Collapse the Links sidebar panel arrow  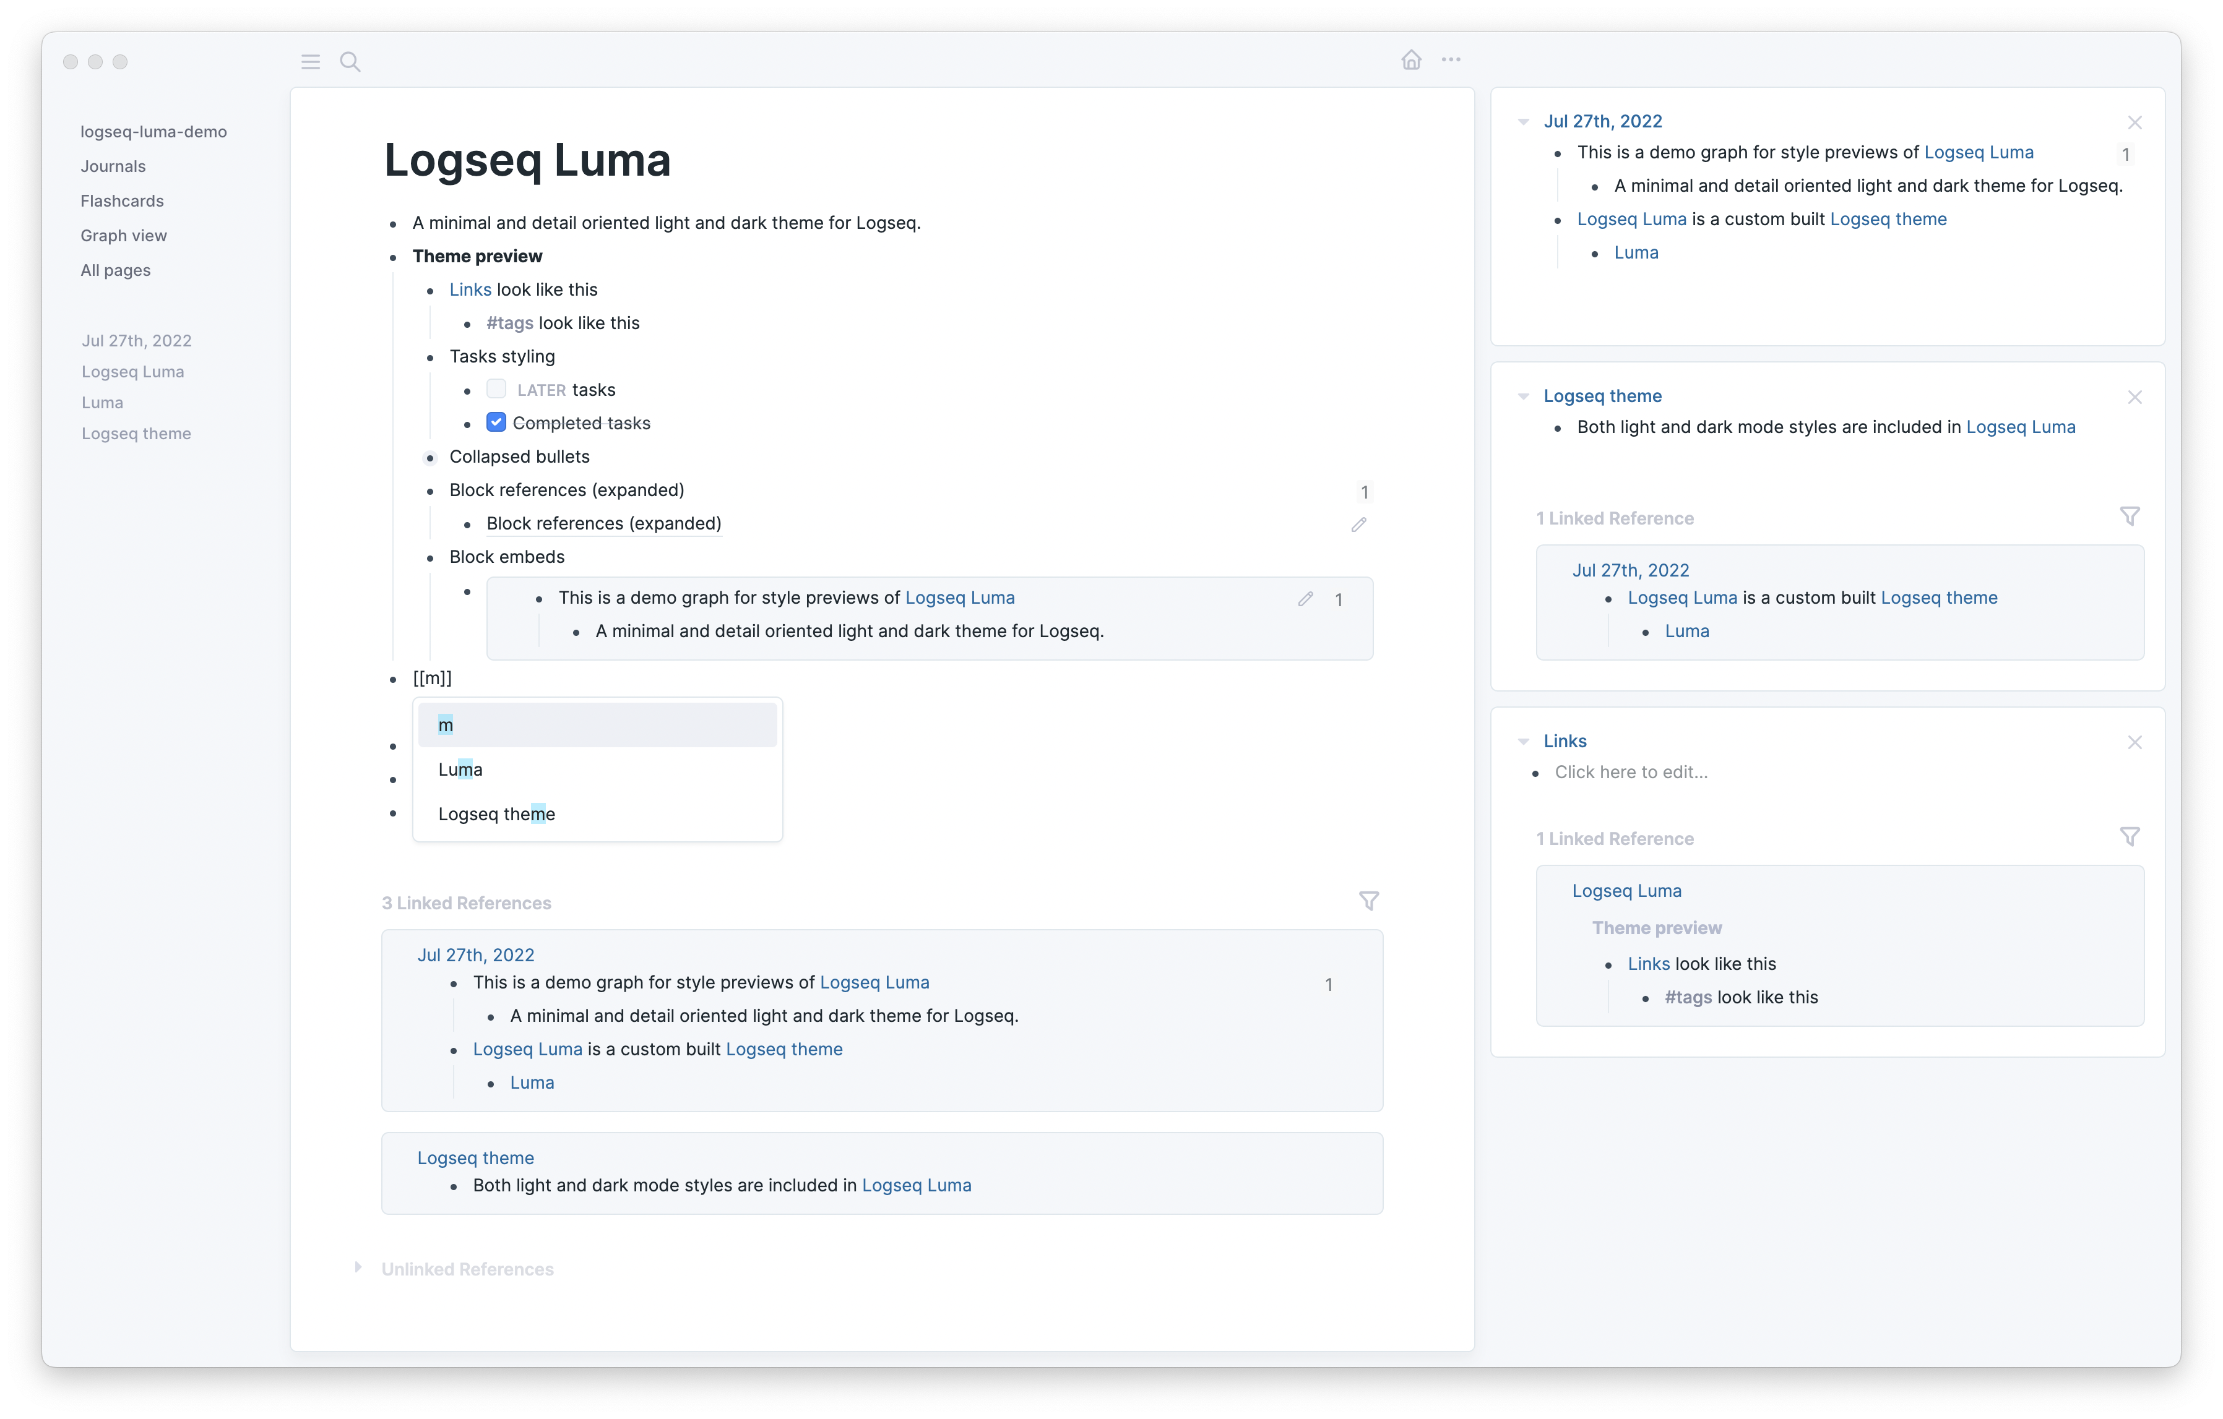coord(1523,742)
